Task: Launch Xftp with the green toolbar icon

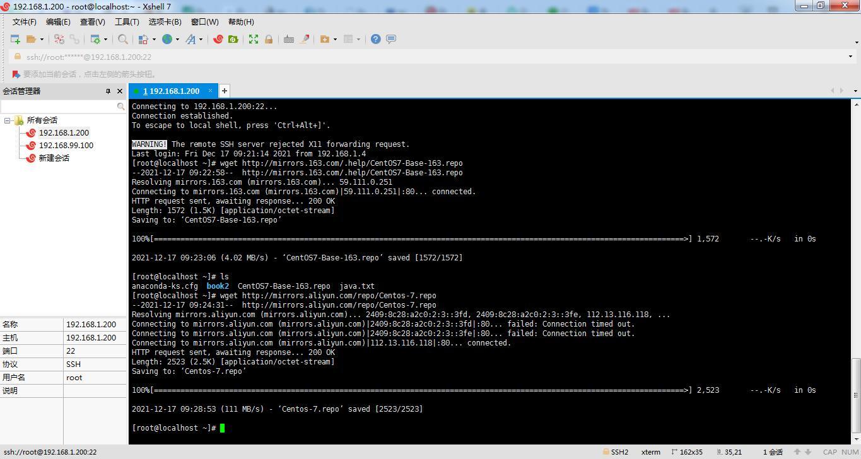Action: coord(233,39)
